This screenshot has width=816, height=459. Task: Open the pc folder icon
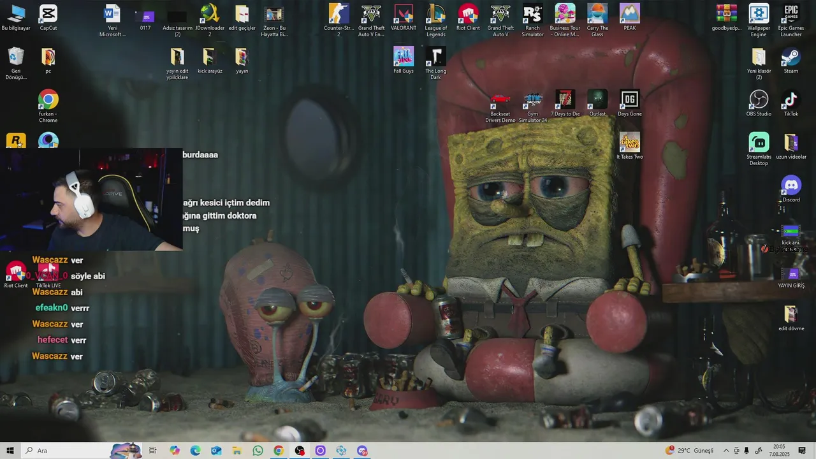click(x=48, y=61)
